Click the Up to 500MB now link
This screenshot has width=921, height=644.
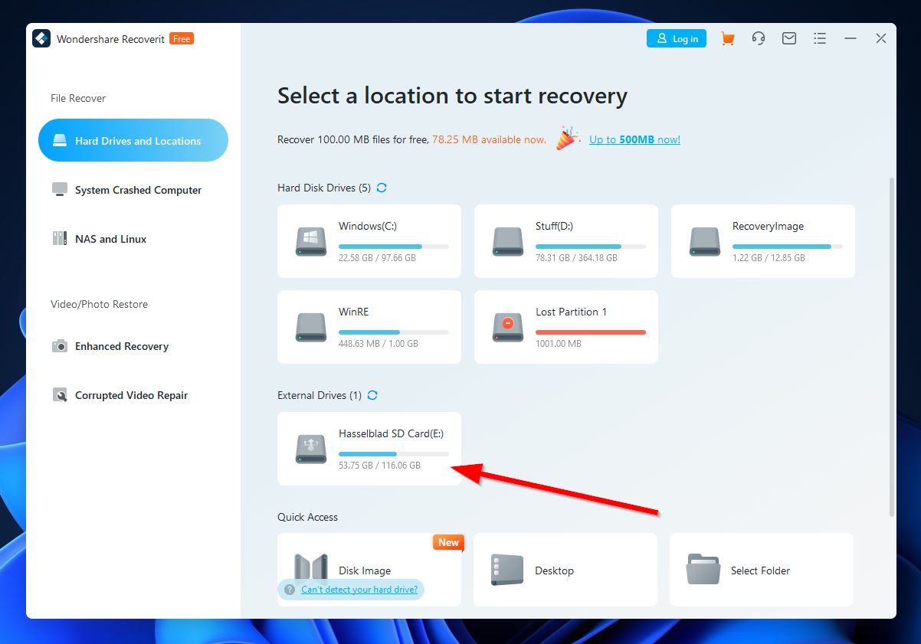click(634, 139)
